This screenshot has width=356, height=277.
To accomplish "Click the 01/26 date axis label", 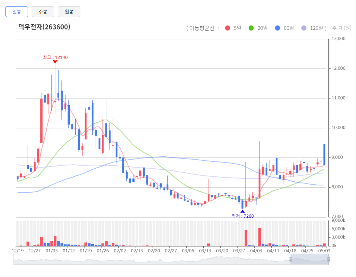I will click(x=103, y=251).
